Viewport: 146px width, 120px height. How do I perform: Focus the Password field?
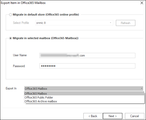(87, 66)
